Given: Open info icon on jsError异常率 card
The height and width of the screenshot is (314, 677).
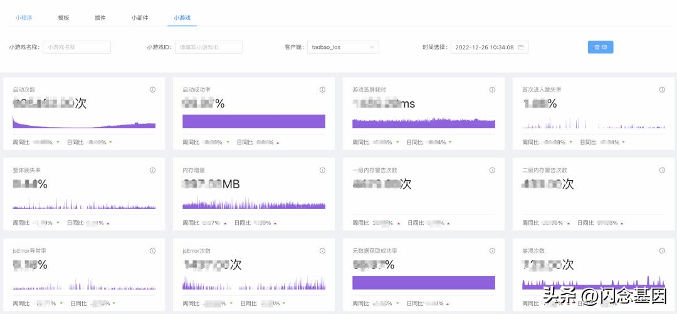Looking at the screenshot, I should tap(152, 251).
